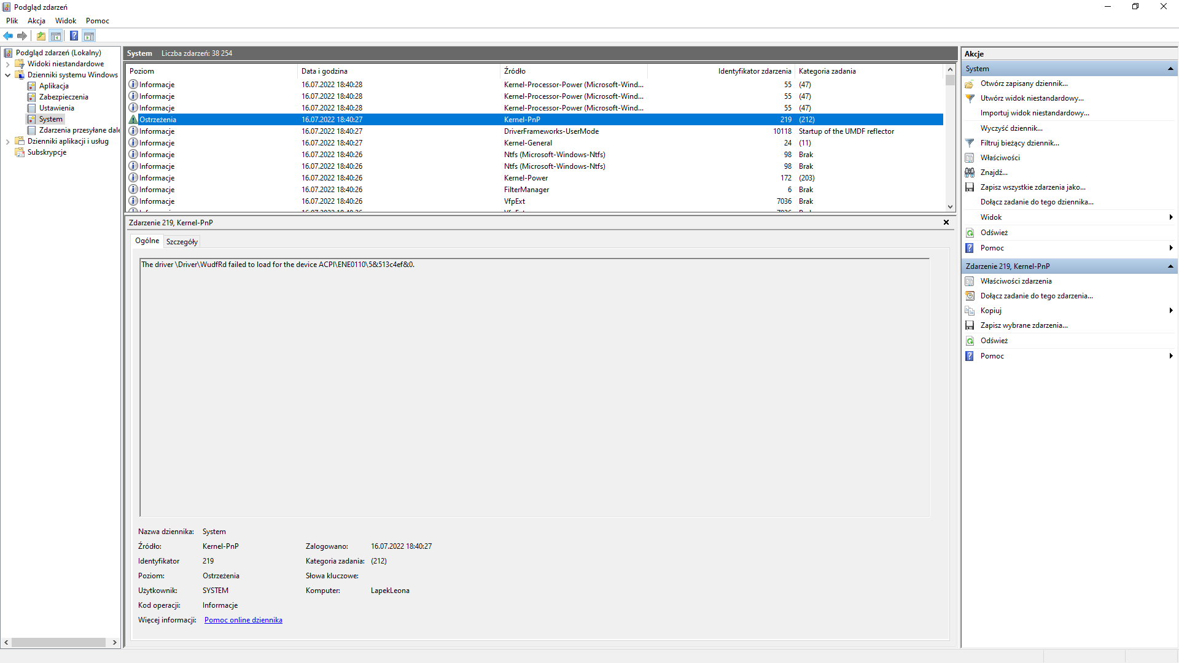1179x663 pixels.
Task: Click Wyczyść dziennik action
Action: pyautogui.click(x=1011, y=128)
